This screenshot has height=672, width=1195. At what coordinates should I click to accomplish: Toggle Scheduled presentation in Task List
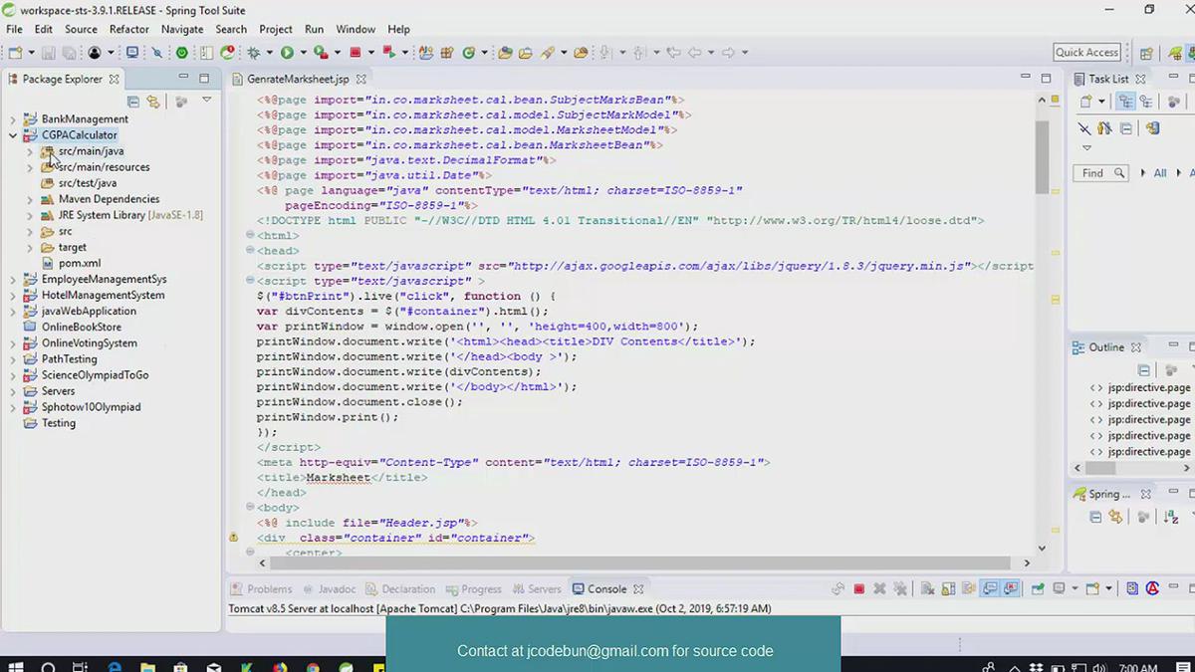tap(1146, 101)
